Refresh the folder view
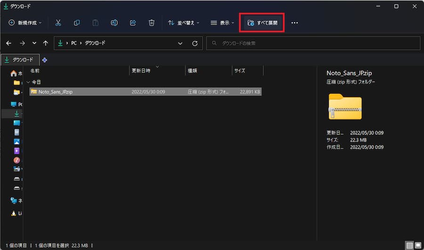Image resolution: width=424 pixels, height=250 pixels. tap(195, 43)
